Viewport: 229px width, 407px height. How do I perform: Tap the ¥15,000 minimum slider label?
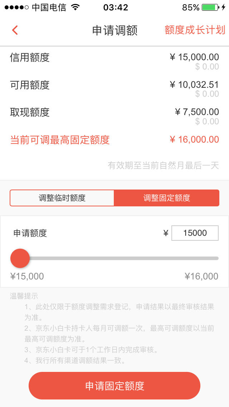(27, 276)
